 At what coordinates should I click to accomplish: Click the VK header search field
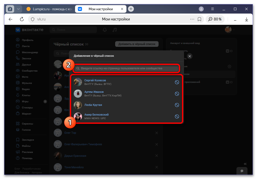pyautogui.click(x=73, y=30)
